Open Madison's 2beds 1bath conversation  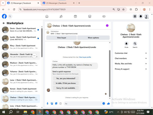(21, 64)
